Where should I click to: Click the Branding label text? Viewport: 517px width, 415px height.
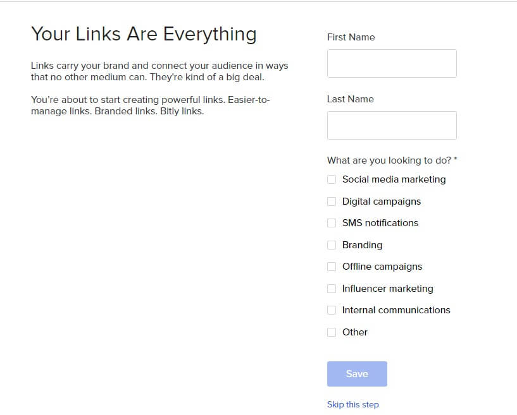point(362,244)
